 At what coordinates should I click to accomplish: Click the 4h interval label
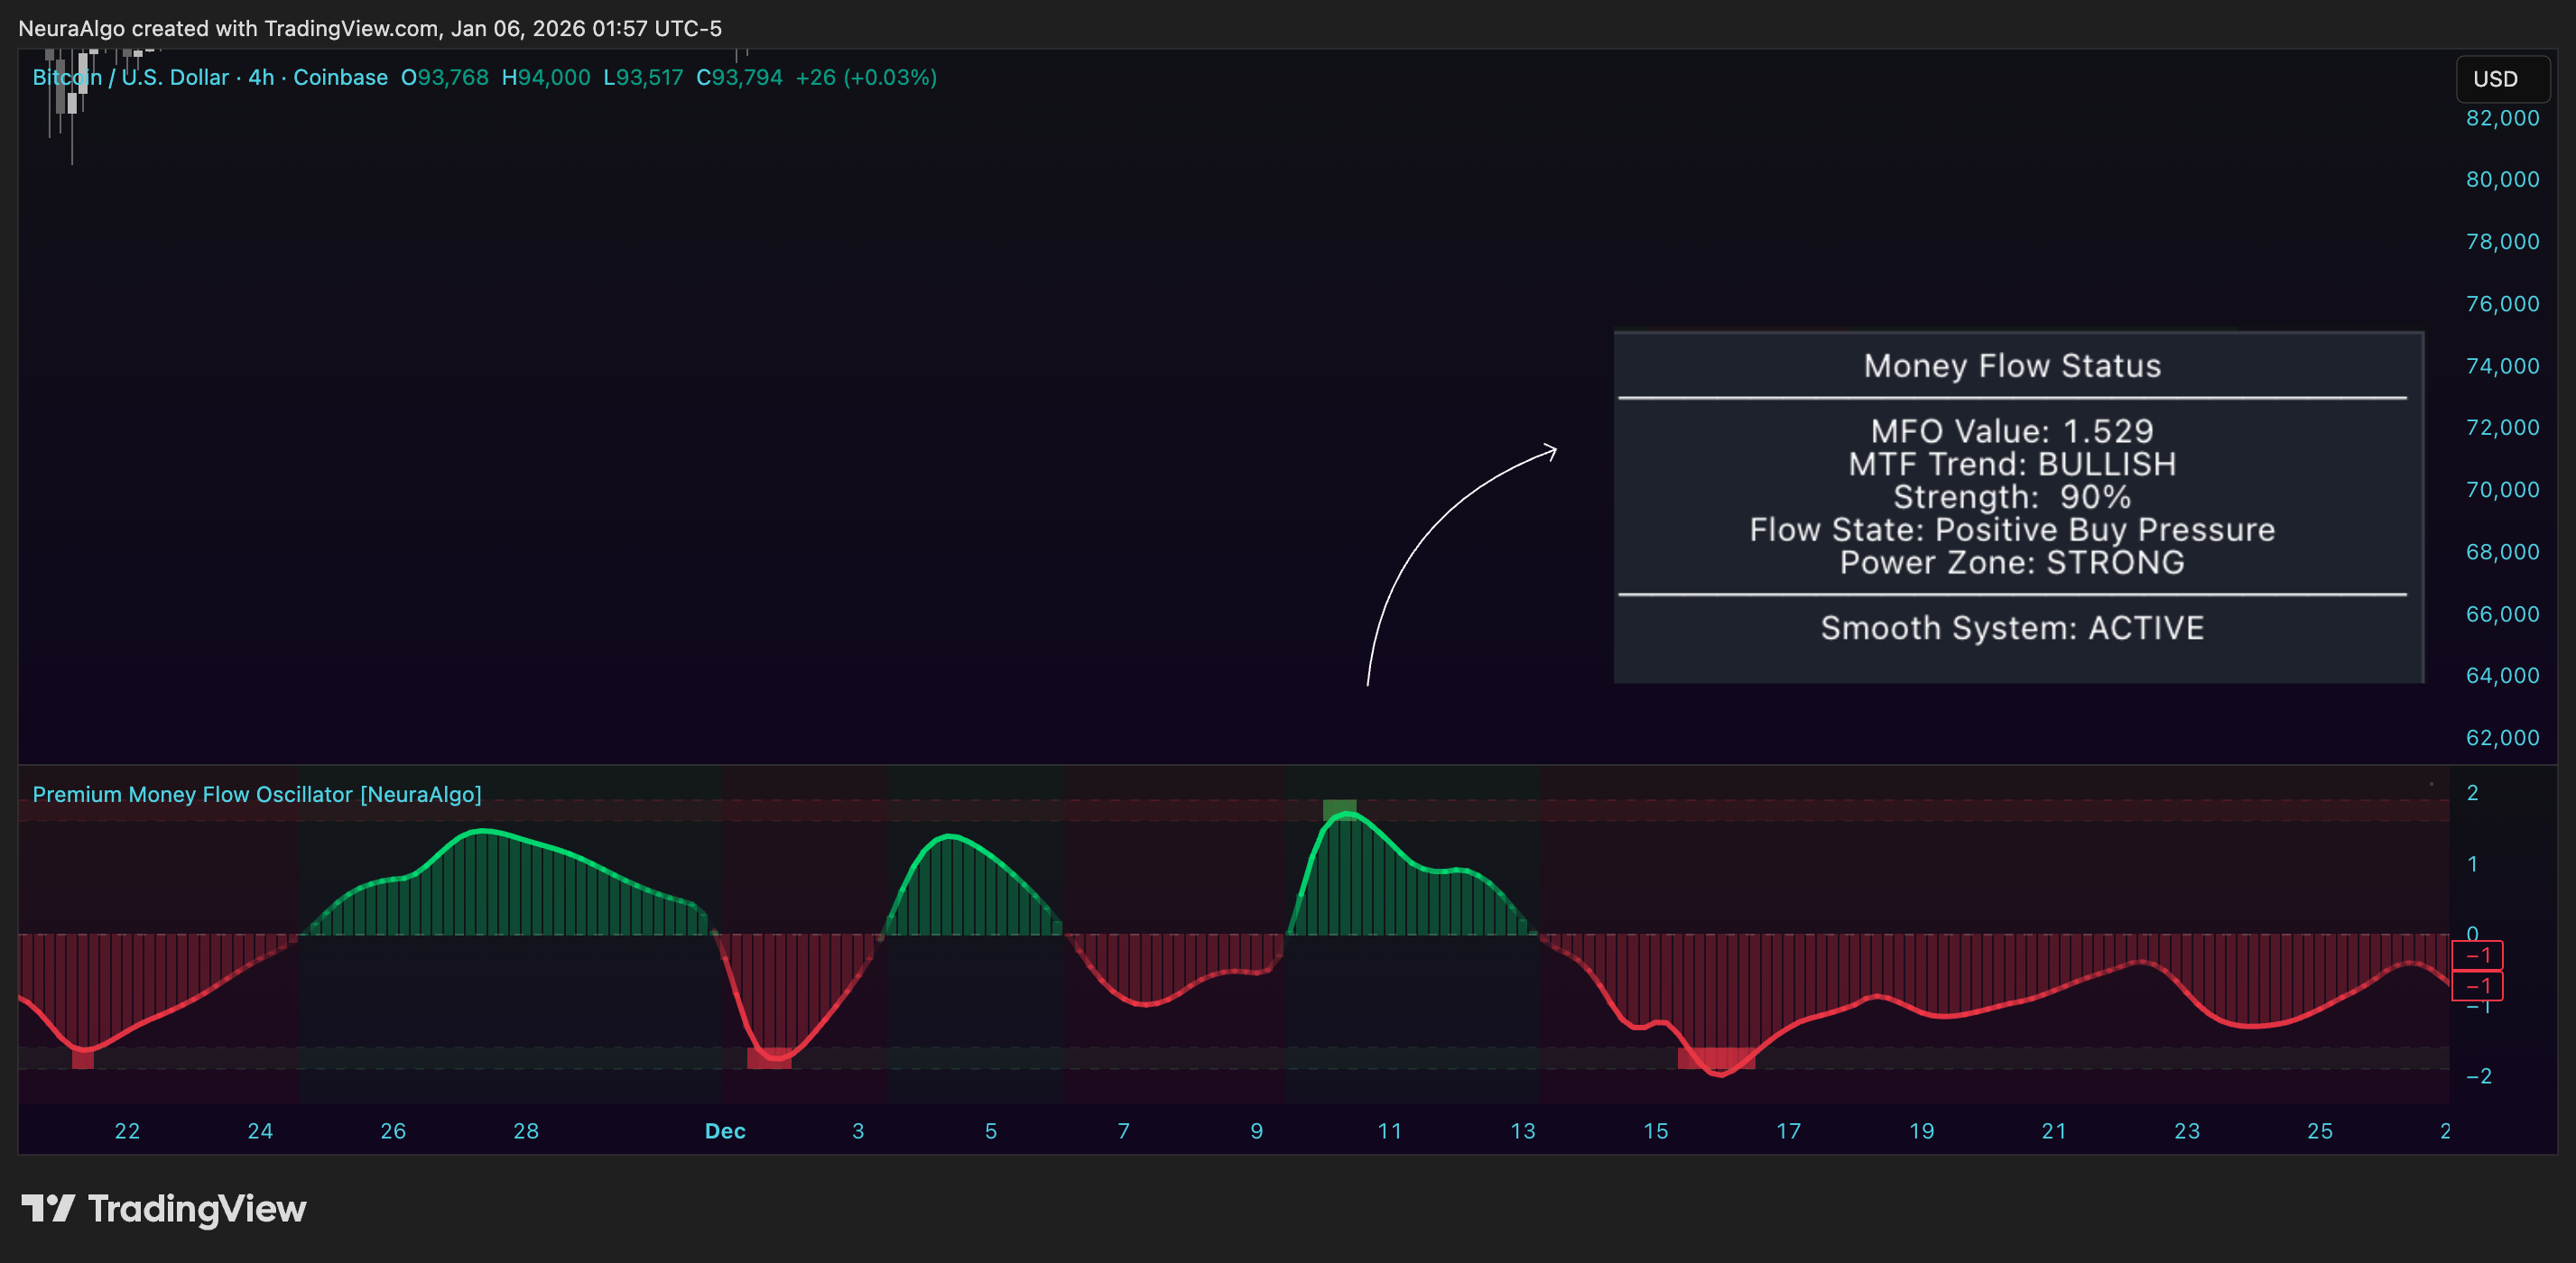tap(261, 77)
